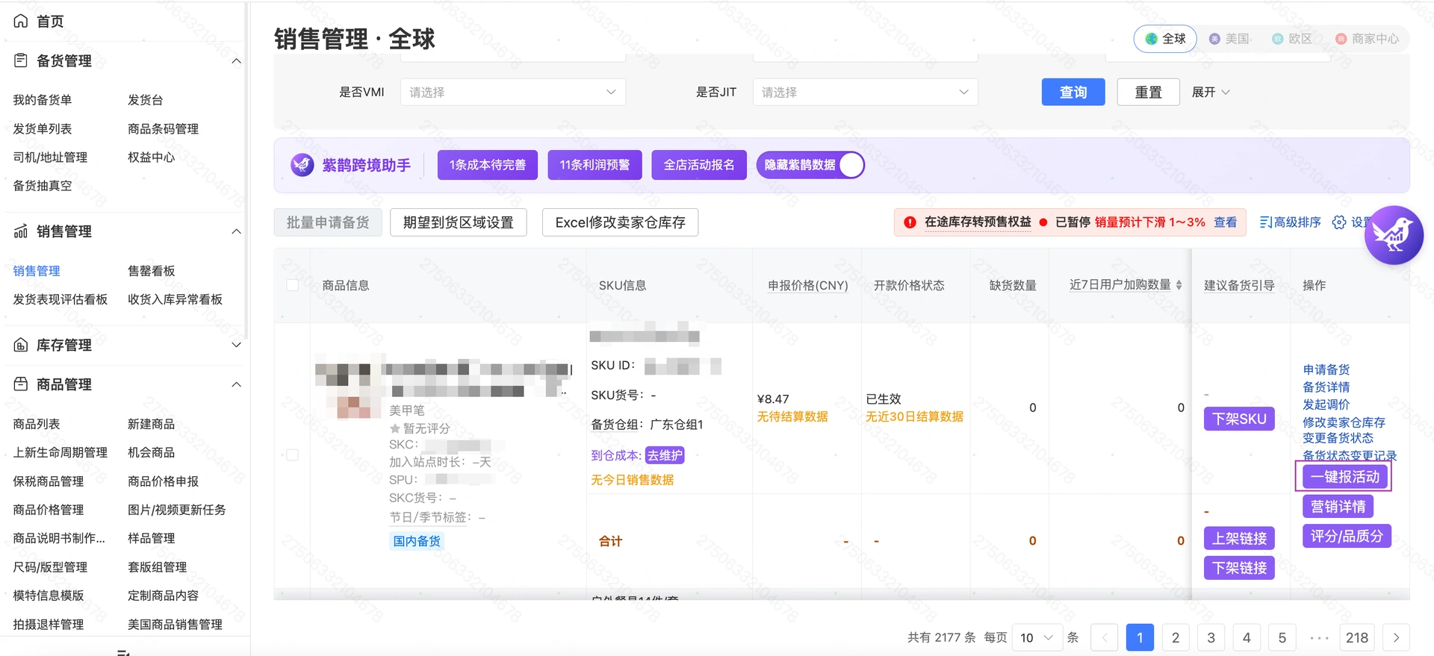Click the home icon beside 首页
This screenshot has height=656, width=1434.
[x=21, y=21]
